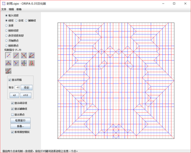Click the ORIPA app icon in title bar
The height and width of the screenshot is (153, 191).
[4, 4]
